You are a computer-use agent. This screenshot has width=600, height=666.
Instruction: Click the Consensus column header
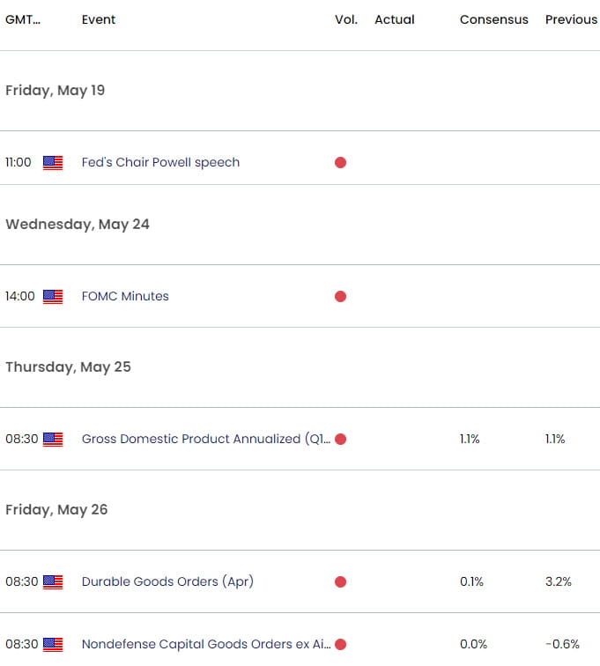click(x=493, y=19)
